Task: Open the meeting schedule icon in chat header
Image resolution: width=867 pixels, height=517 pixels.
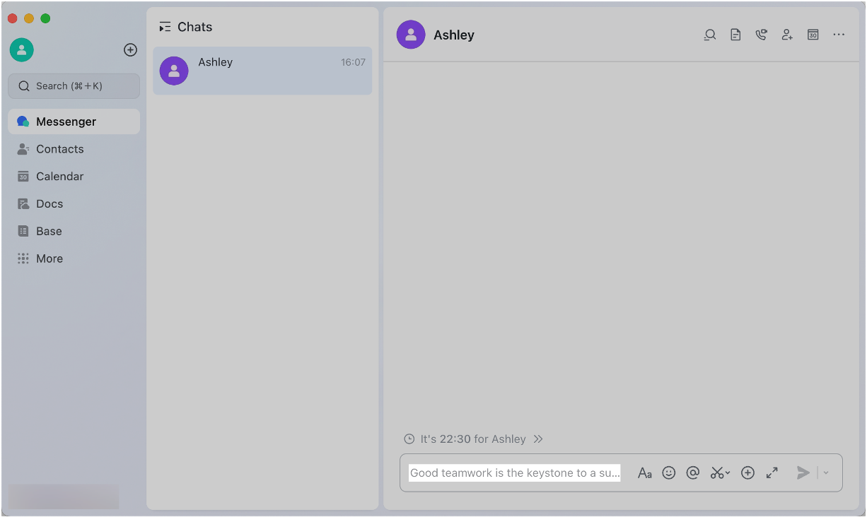Action: pos(813,34)
